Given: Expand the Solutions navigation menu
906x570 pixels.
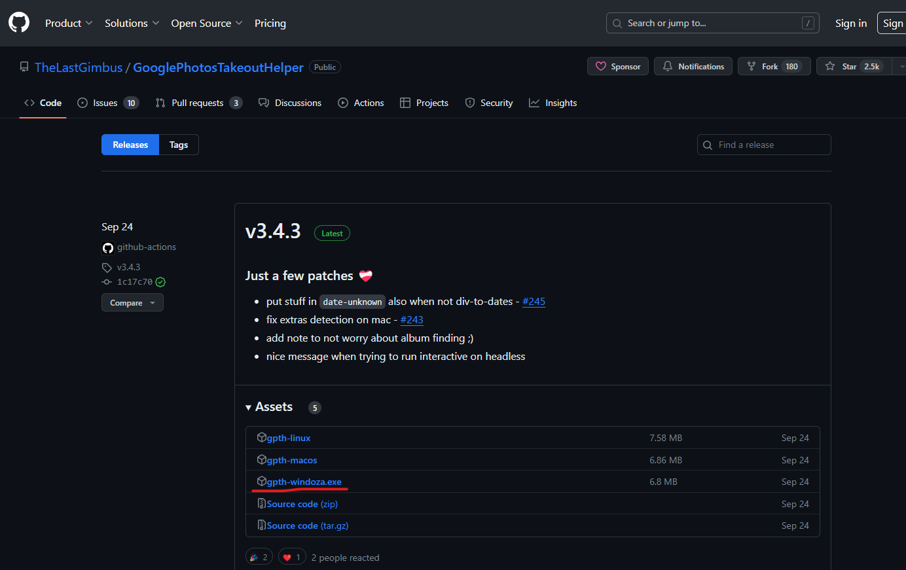Looking at the screenshot, I should (x=132, y=23).
